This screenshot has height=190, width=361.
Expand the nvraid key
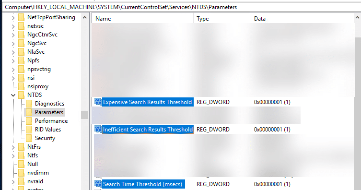tap(13, 182)
